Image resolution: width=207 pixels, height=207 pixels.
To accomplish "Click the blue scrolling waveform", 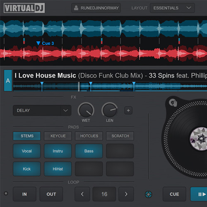I will point(103,29).
